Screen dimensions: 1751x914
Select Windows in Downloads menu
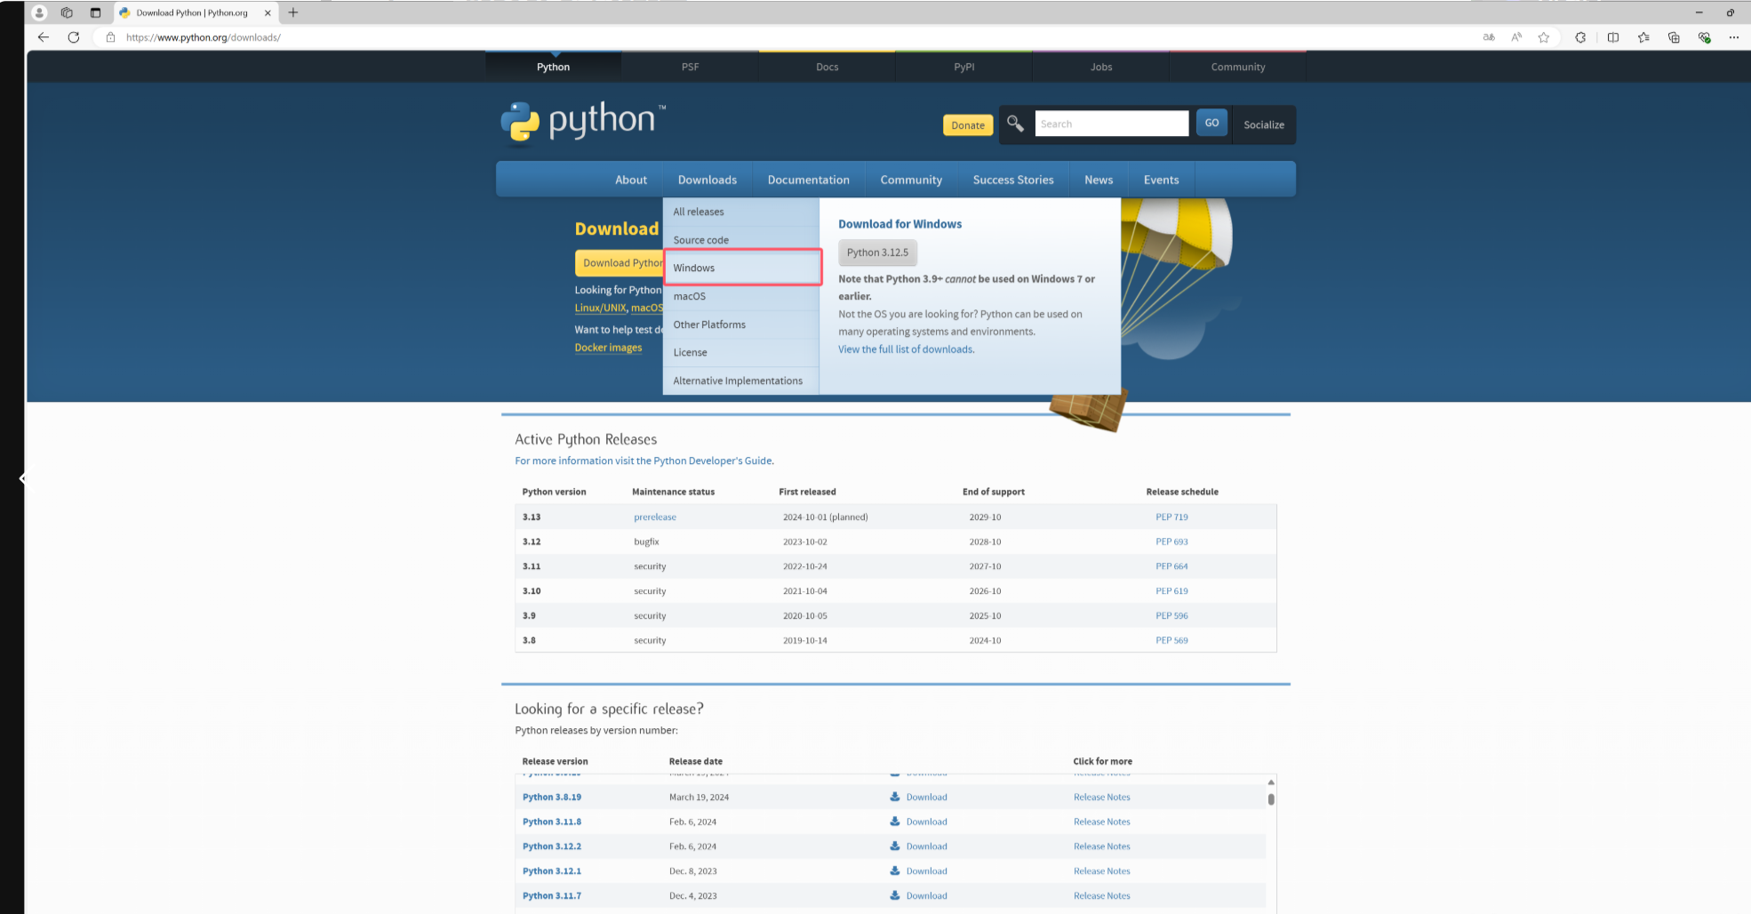point(694,268)
